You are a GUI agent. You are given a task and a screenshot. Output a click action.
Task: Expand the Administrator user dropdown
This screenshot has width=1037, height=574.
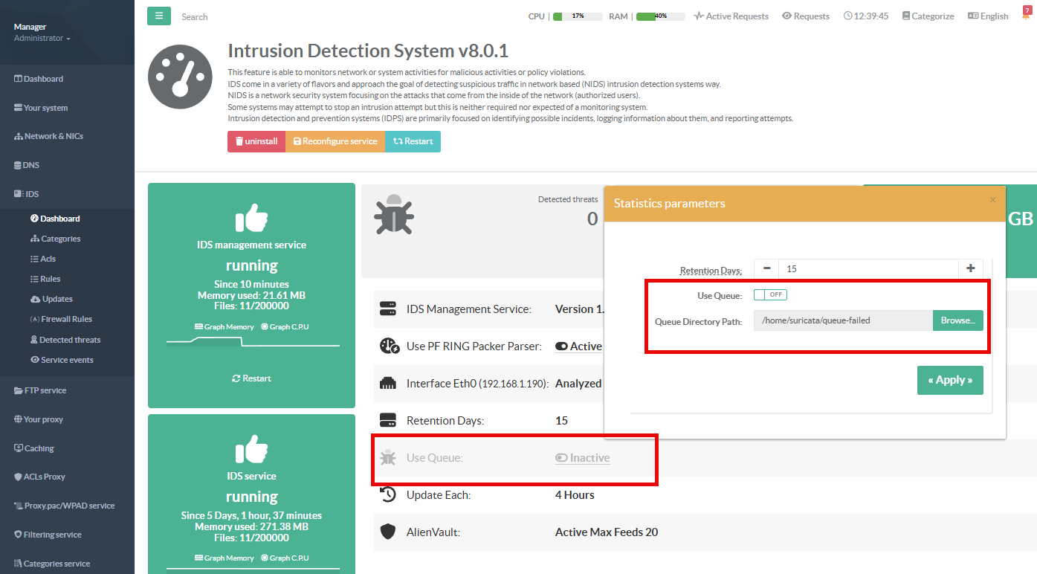(42, 38)
